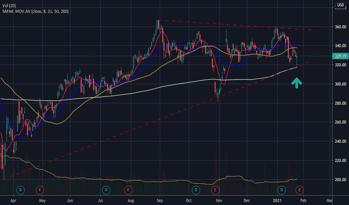This screenshot has height=205, width=349.
Task: Click the 340.00 price axis label
Action: click(x=340, y=45)
